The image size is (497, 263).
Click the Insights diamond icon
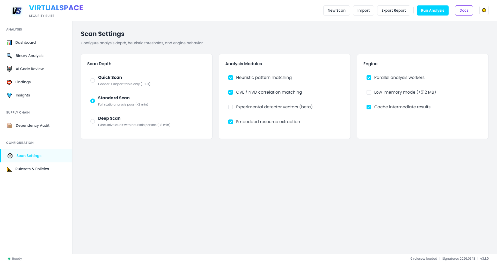9,95
